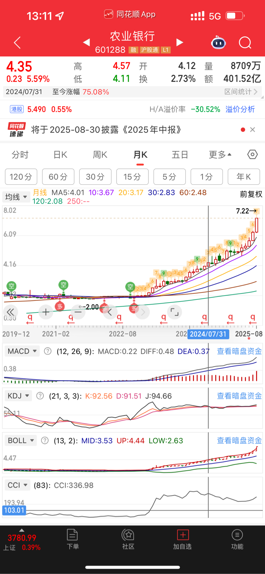The height and width of the screenshot is (574, 265).
Task: Open chart settings hexagon icon
Action: 253,154
